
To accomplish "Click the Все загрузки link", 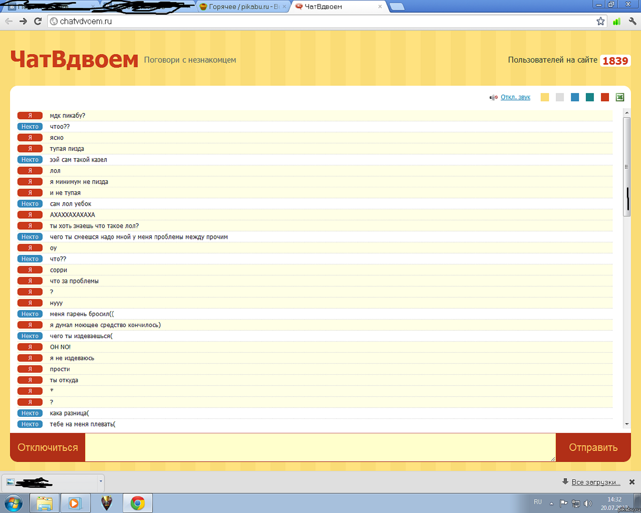I will pyautogui.click(x=596, y=482).
